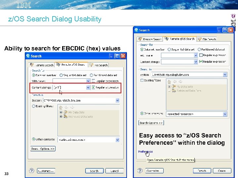This screenshot has width=238, height=178.
Task: Click Search Options button in right dialog
Action: click(x=151, y=123)
